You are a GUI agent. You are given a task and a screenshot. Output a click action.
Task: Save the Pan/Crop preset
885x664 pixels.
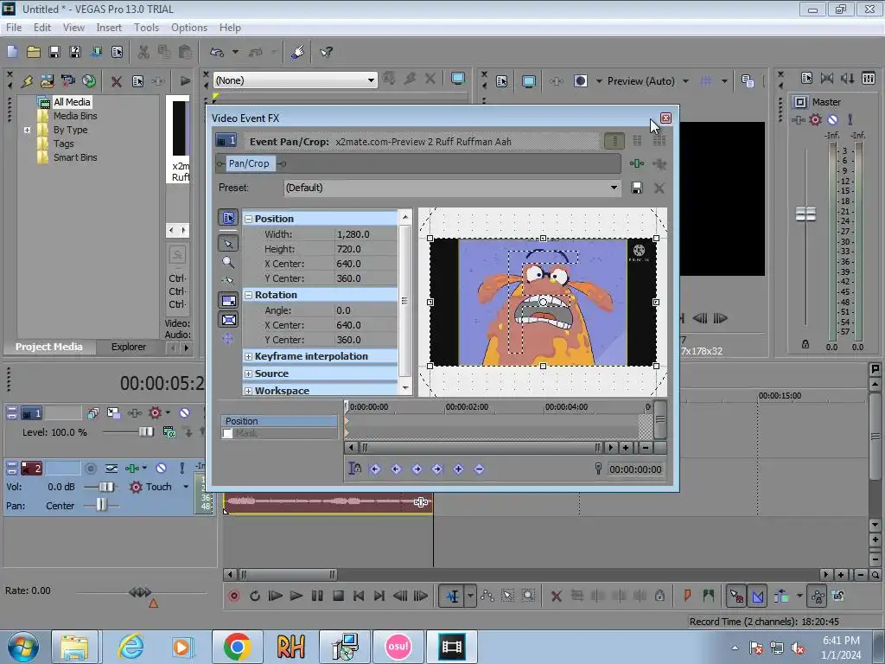(637, 188)
